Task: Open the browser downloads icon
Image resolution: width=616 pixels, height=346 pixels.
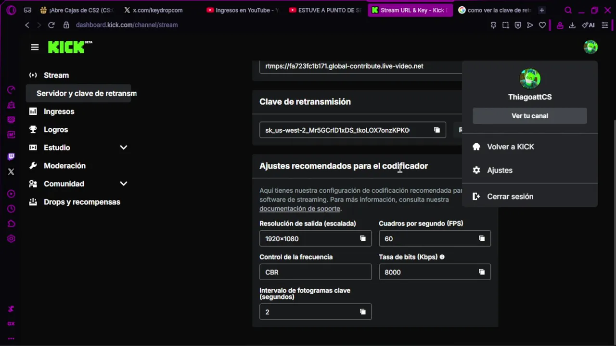Action: pos(572,25)
